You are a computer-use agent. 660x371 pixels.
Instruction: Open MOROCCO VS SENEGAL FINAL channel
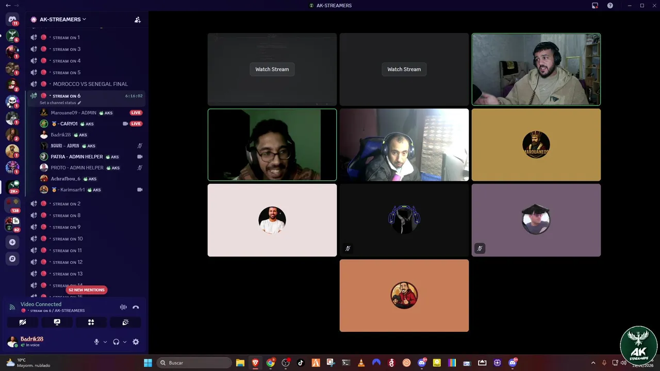(x=86, y=84)
